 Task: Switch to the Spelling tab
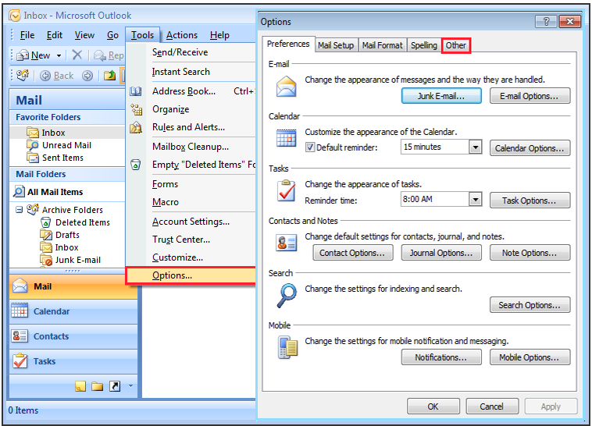423,45
